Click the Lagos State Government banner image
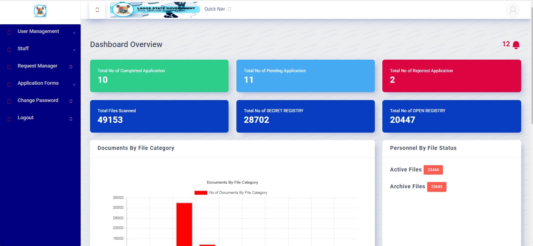Image resolution: width=533 pixels, height=246 pixels. coord(153,9)
